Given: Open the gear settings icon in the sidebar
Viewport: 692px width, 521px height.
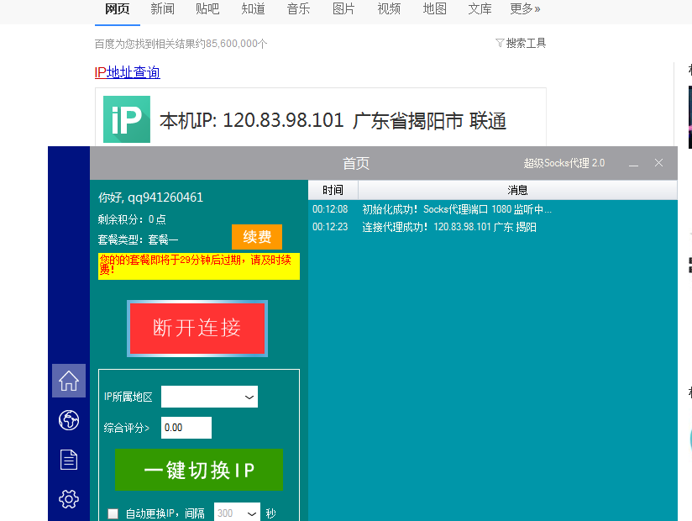Looking at the screenshot, I should point(69,499).
